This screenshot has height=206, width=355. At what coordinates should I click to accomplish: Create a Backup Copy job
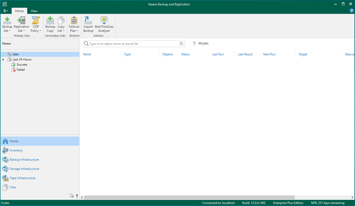[50, 24]
